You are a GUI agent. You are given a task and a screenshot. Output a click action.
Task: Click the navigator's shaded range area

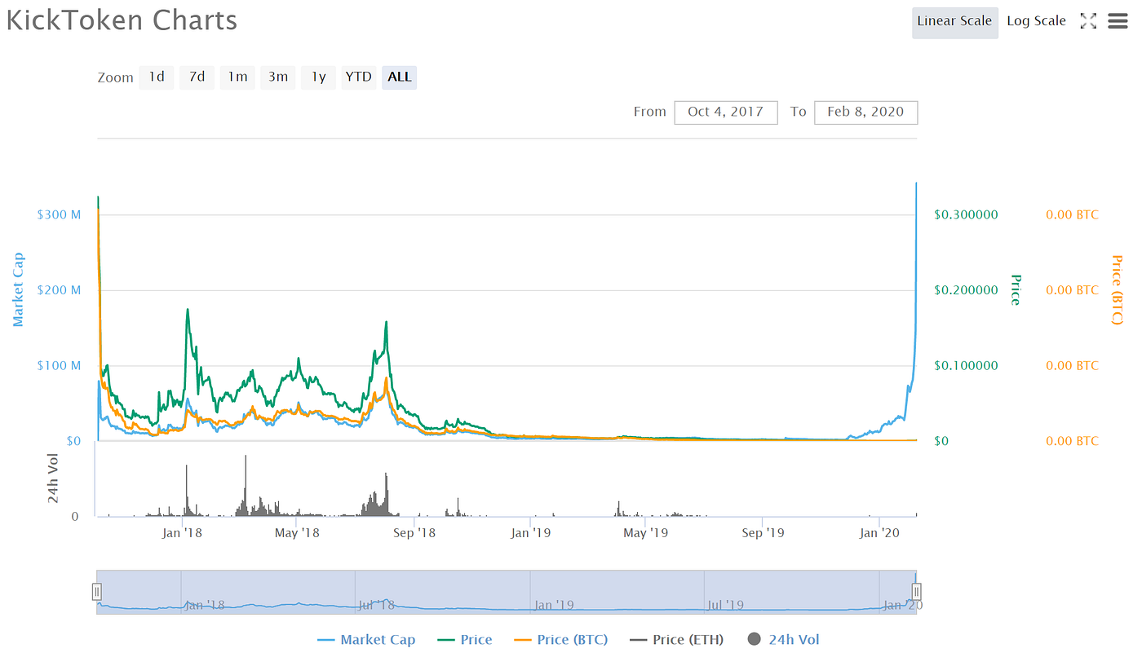pyautogui.click(x=506, y=592)
